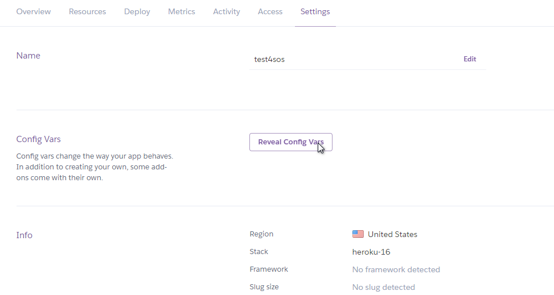554x295 pixels.
Task: Go to the Deploy tab
Action: (137, 11)
